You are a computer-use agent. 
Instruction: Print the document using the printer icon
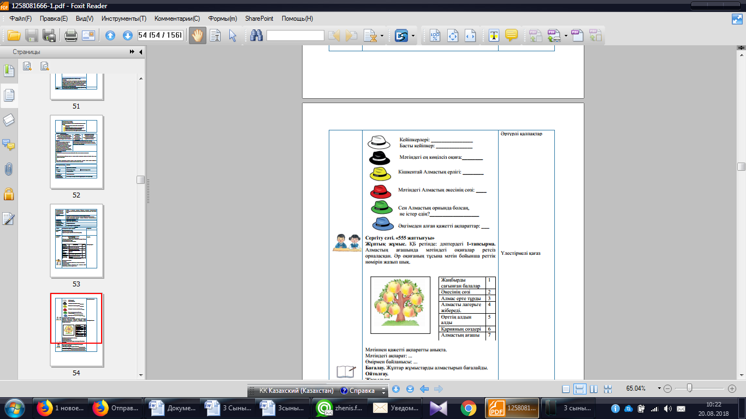click(x=71, y=35)
